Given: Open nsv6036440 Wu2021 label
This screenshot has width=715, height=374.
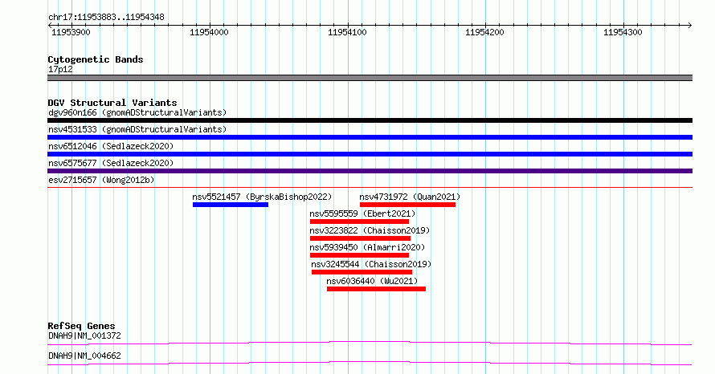Looking at the screenshot, I should 372,281.
